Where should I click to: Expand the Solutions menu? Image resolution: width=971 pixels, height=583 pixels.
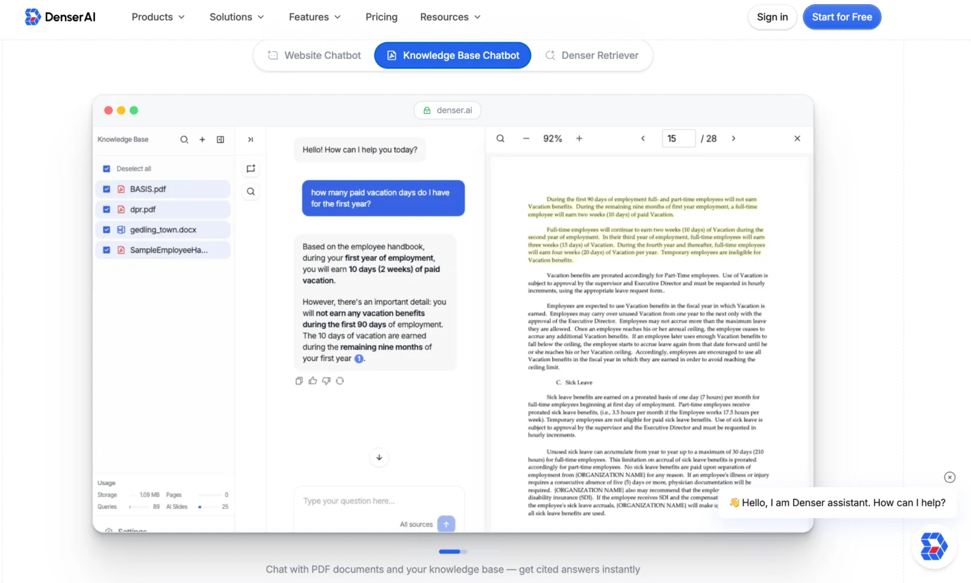[x=237, y=17]
